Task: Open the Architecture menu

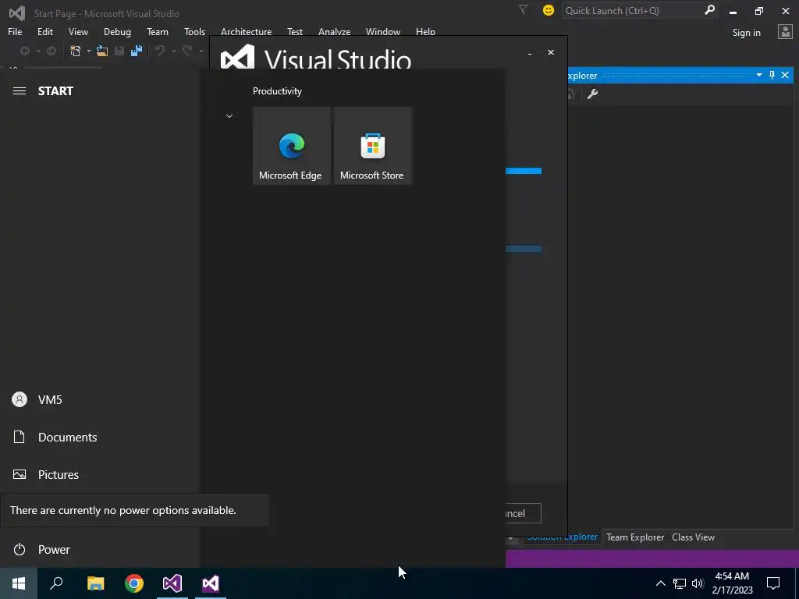Action: [246, 31]
